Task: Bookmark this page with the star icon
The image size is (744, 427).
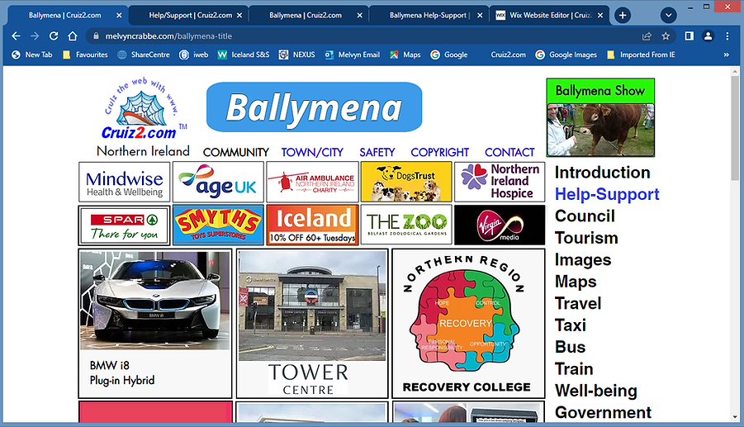Action: click(666, 36)
